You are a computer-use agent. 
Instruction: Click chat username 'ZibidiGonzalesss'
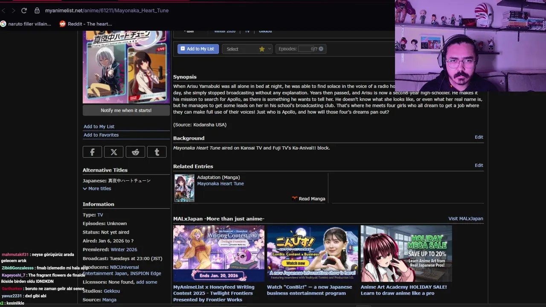tap(17, 268)
